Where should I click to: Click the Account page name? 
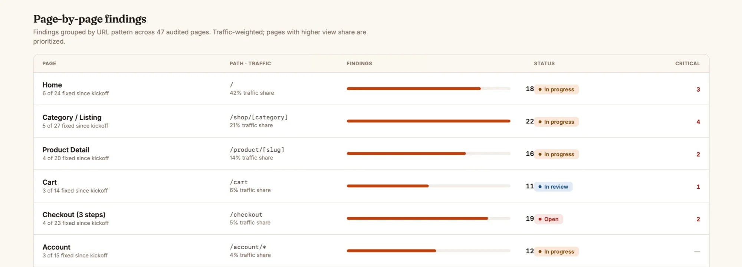tap(56, 247)
